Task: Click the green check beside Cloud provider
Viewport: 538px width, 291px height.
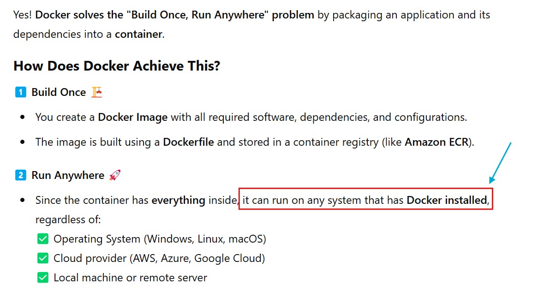Action: coord(43,258)
